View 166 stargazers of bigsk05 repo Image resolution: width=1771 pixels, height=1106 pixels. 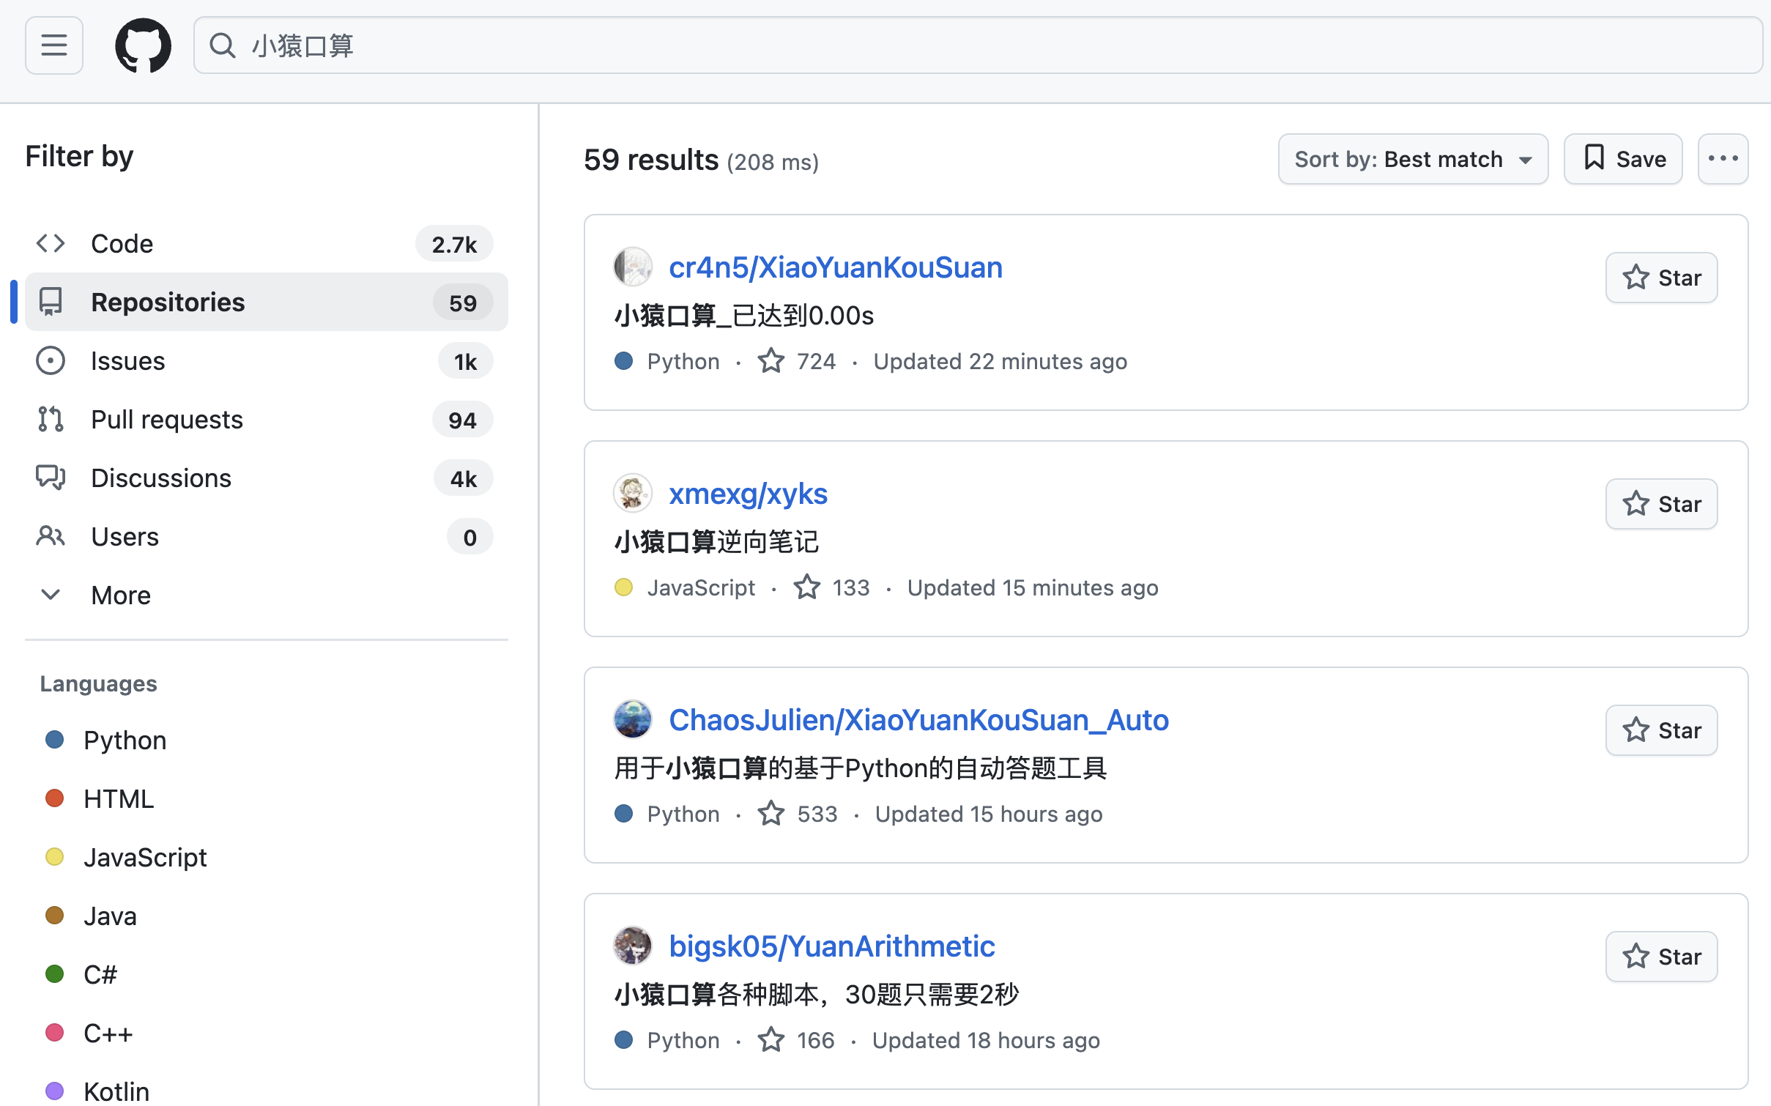[x=796, y=1040]
